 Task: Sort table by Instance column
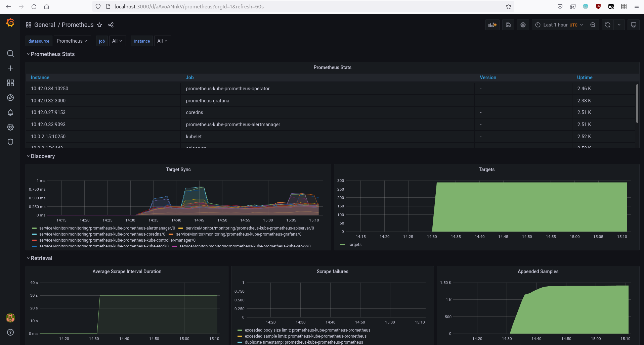point(40,78)
